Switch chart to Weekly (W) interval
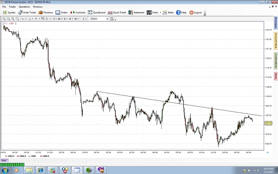Image resolution: width=278 pixels, height=174 pixels. (70, 19)
